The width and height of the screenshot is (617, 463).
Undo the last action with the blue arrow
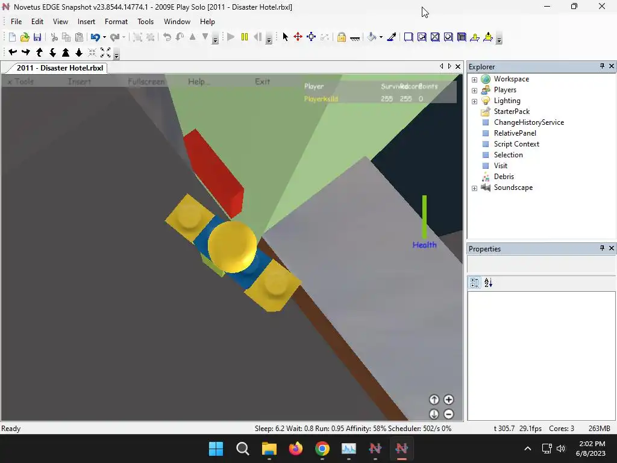[95, 37]
